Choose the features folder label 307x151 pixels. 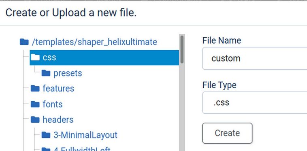point(58,88)
